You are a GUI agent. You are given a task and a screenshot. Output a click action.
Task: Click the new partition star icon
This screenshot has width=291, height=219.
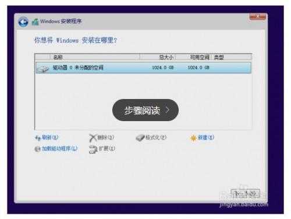193,138
